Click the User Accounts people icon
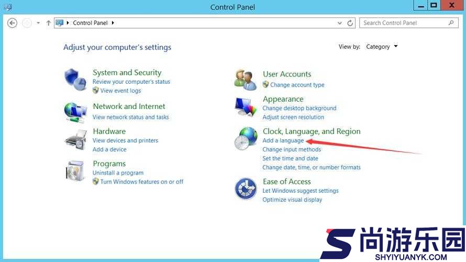This screenshot has height=262, width=466. tap(245, 80)
